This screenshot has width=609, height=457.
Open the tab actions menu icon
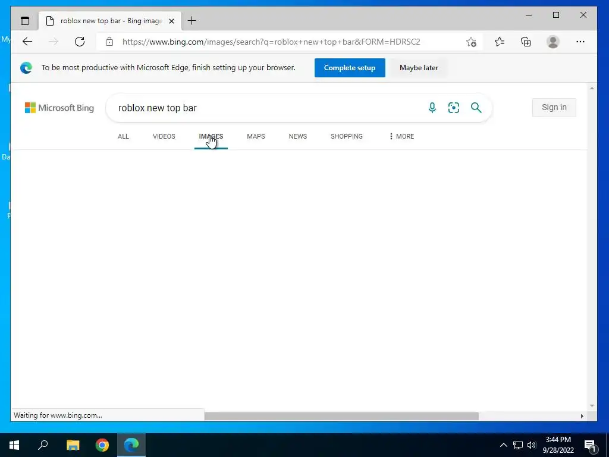pyautogui.click(x=25, y=21)
